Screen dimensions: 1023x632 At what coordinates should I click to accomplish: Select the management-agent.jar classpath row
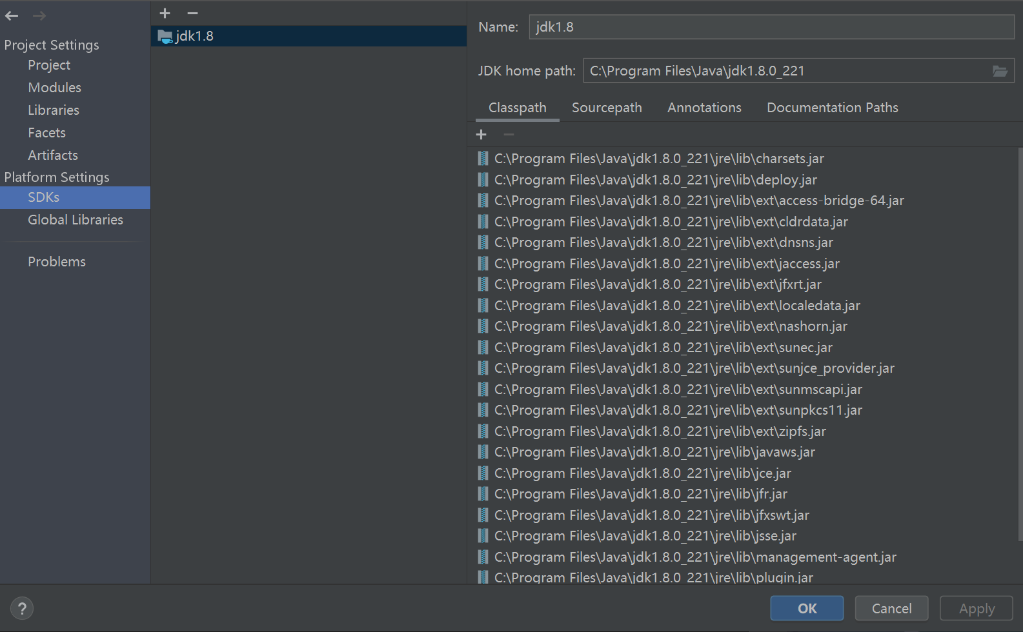point(742,557)
